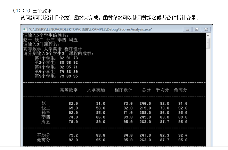This screenshot has width=228, height=150.
Task: Click total score 246.0 for 赵一
Action: [x=145, y=104]
